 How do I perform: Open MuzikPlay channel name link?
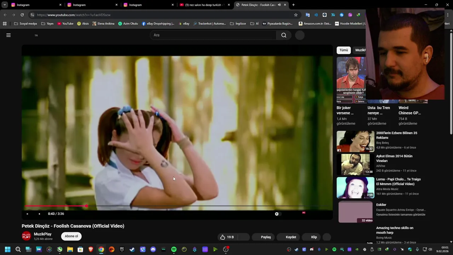(43, 234)
